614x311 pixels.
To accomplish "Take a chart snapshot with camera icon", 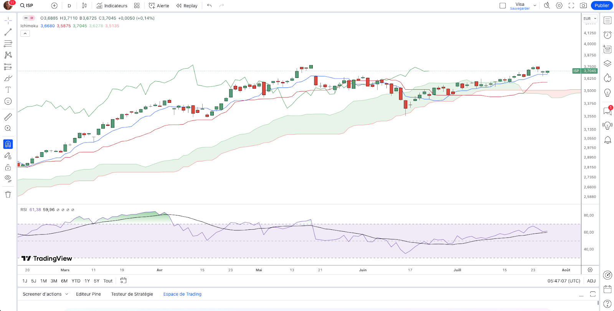I will (x=583, y=5).
